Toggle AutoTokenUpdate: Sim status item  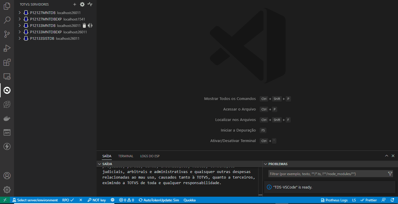[159, 200]
